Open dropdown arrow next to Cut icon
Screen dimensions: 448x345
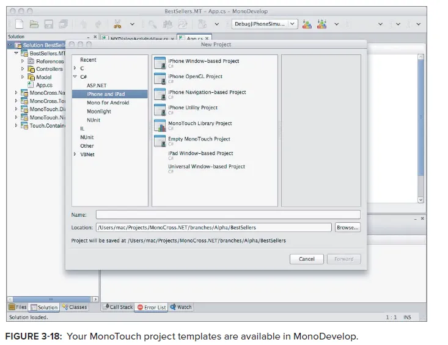132,24
